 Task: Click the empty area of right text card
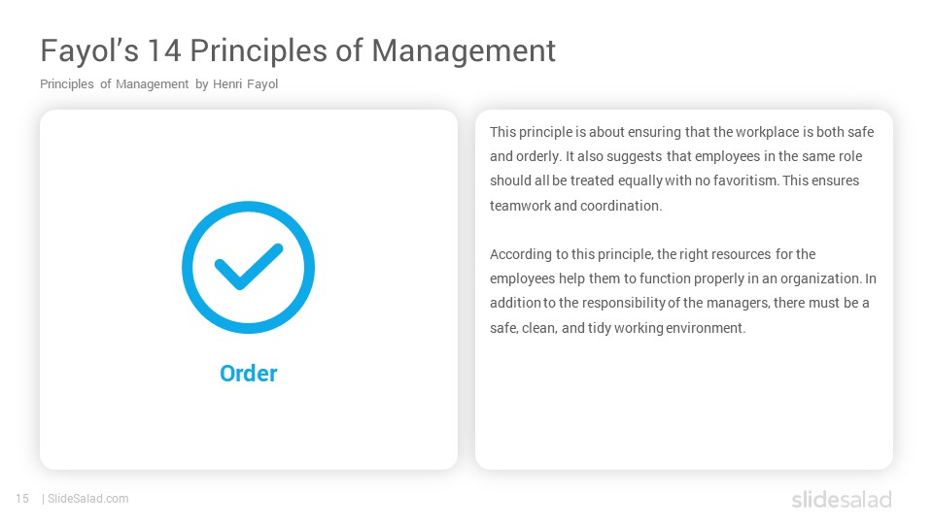click(683, 404)
